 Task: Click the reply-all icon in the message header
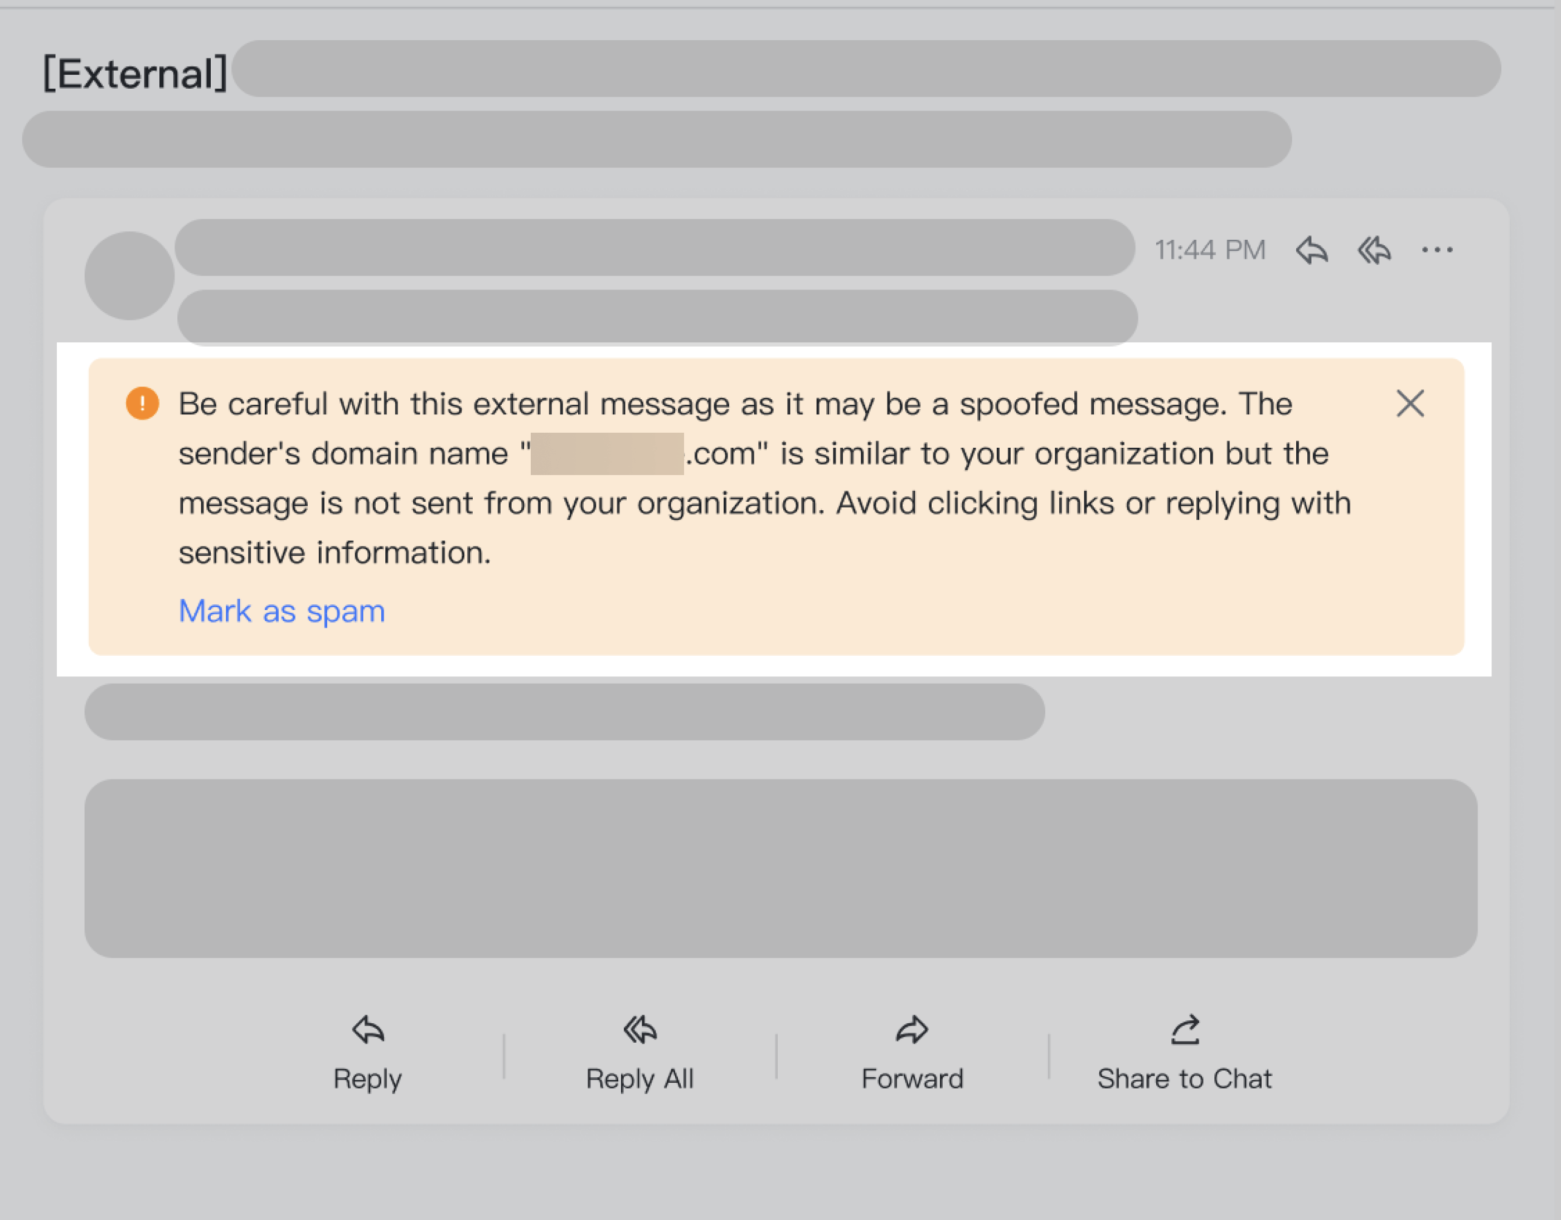(x=1374, y=250)
